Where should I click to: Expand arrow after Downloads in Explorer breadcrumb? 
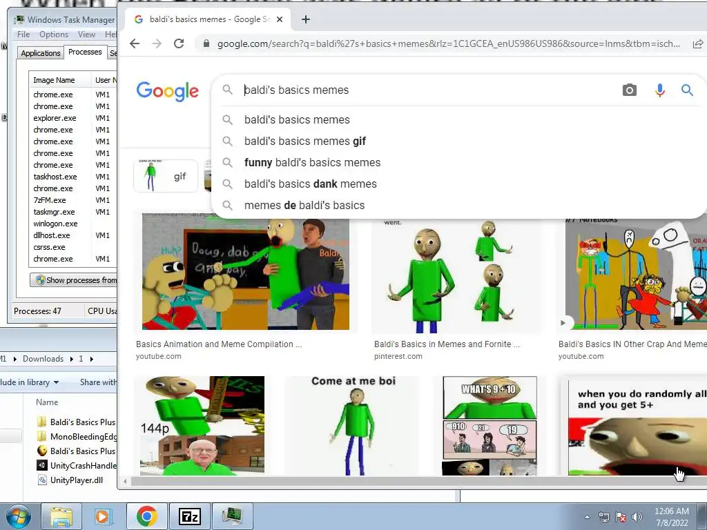(x=71, y=359)
